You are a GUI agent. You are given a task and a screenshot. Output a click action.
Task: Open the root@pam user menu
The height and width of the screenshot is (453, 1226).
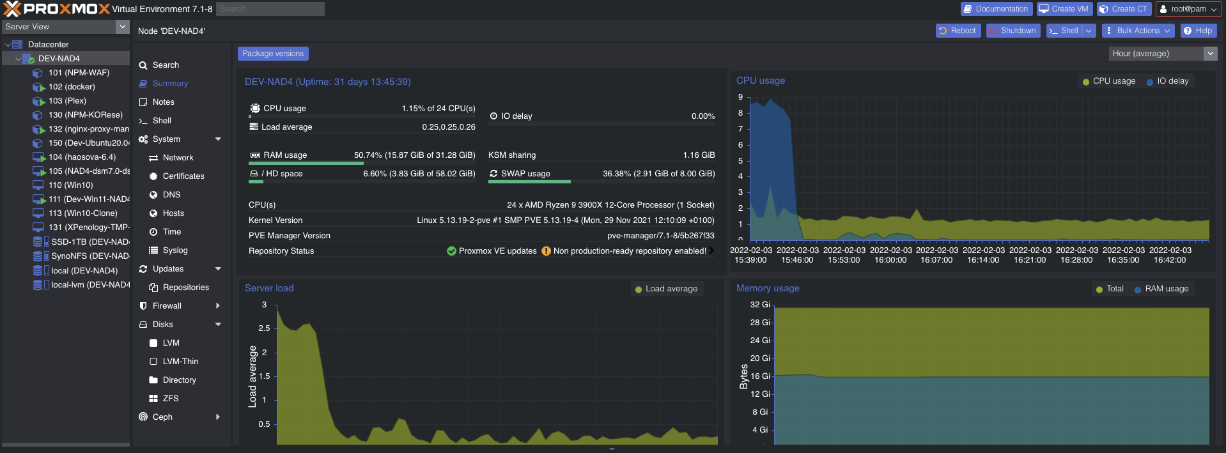pos(1188,9)
